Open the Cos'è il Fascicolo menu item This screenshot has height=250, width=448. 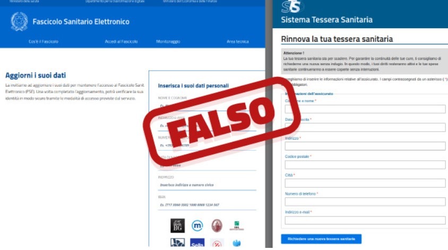(x=44, y=41)
